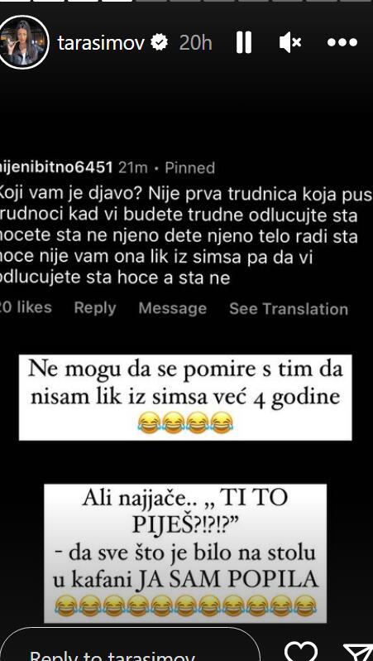Click Message under the pinned comment
373x661 pixels.
173,308
